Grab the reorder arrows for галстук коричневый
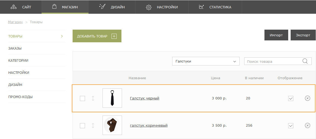 point(93,126)
